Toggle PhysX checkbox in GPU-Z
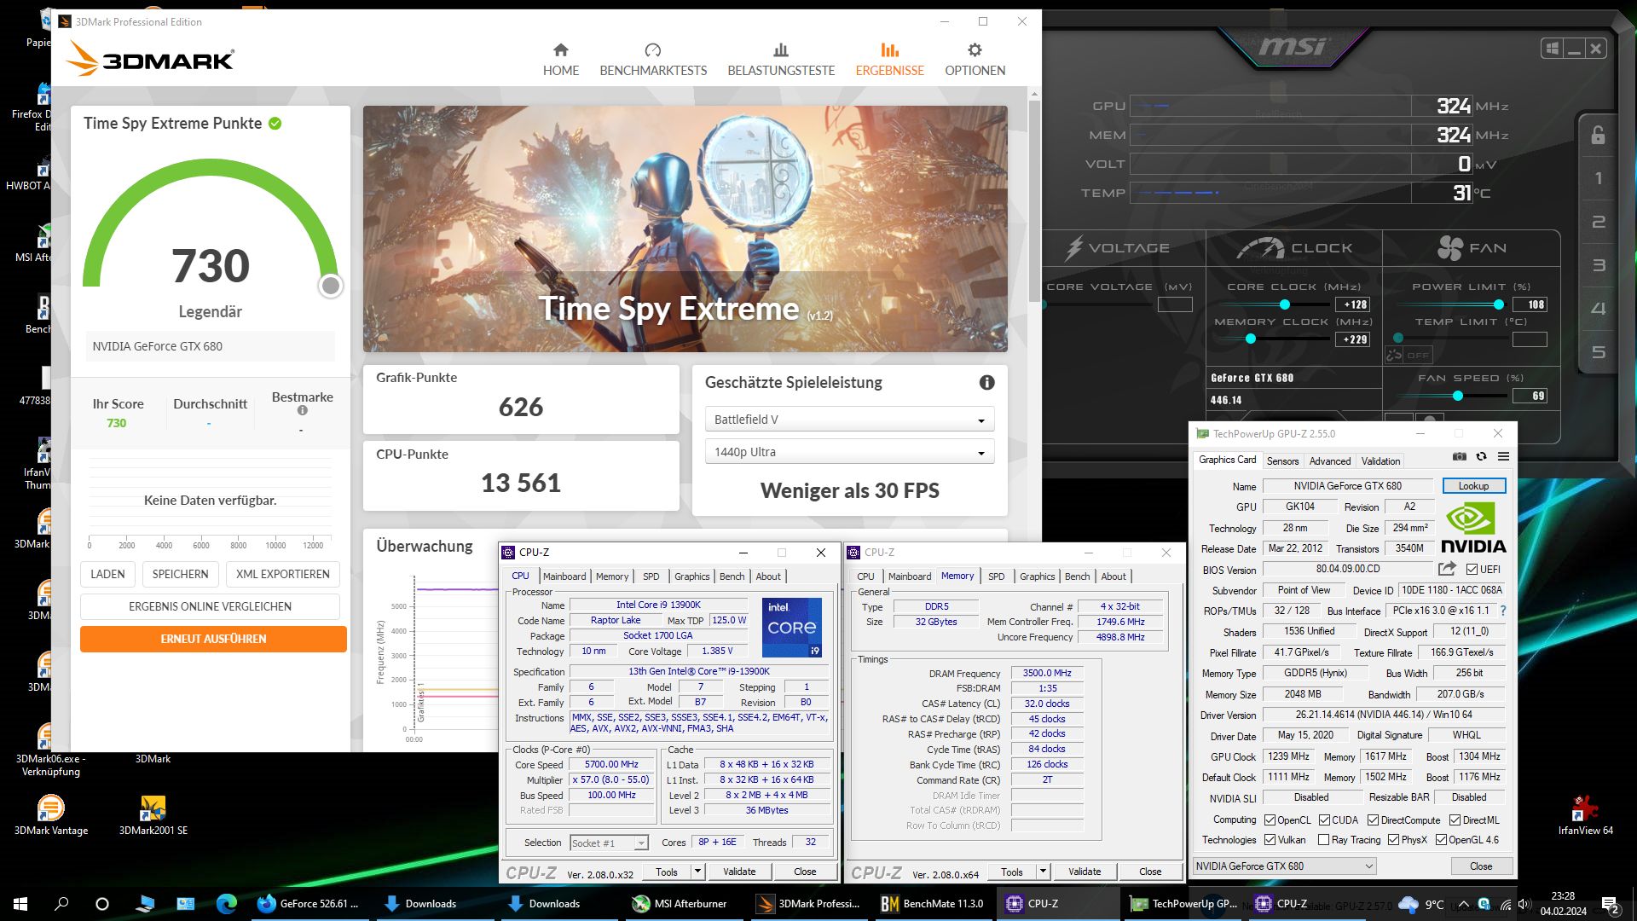1637x921 pixels. 1393,840
